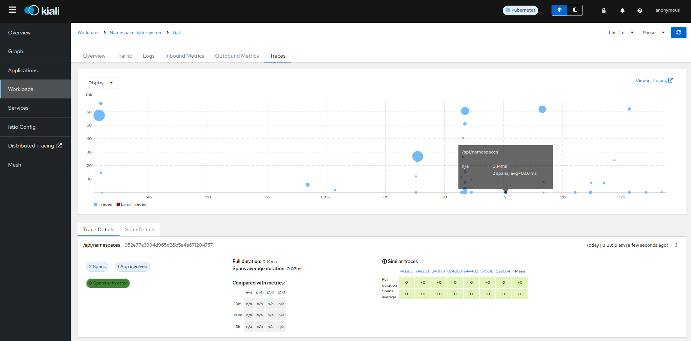Open the help question mark menu
This screenshot has width=691, height=341.
pyautogui.click(x=640, y=10)
